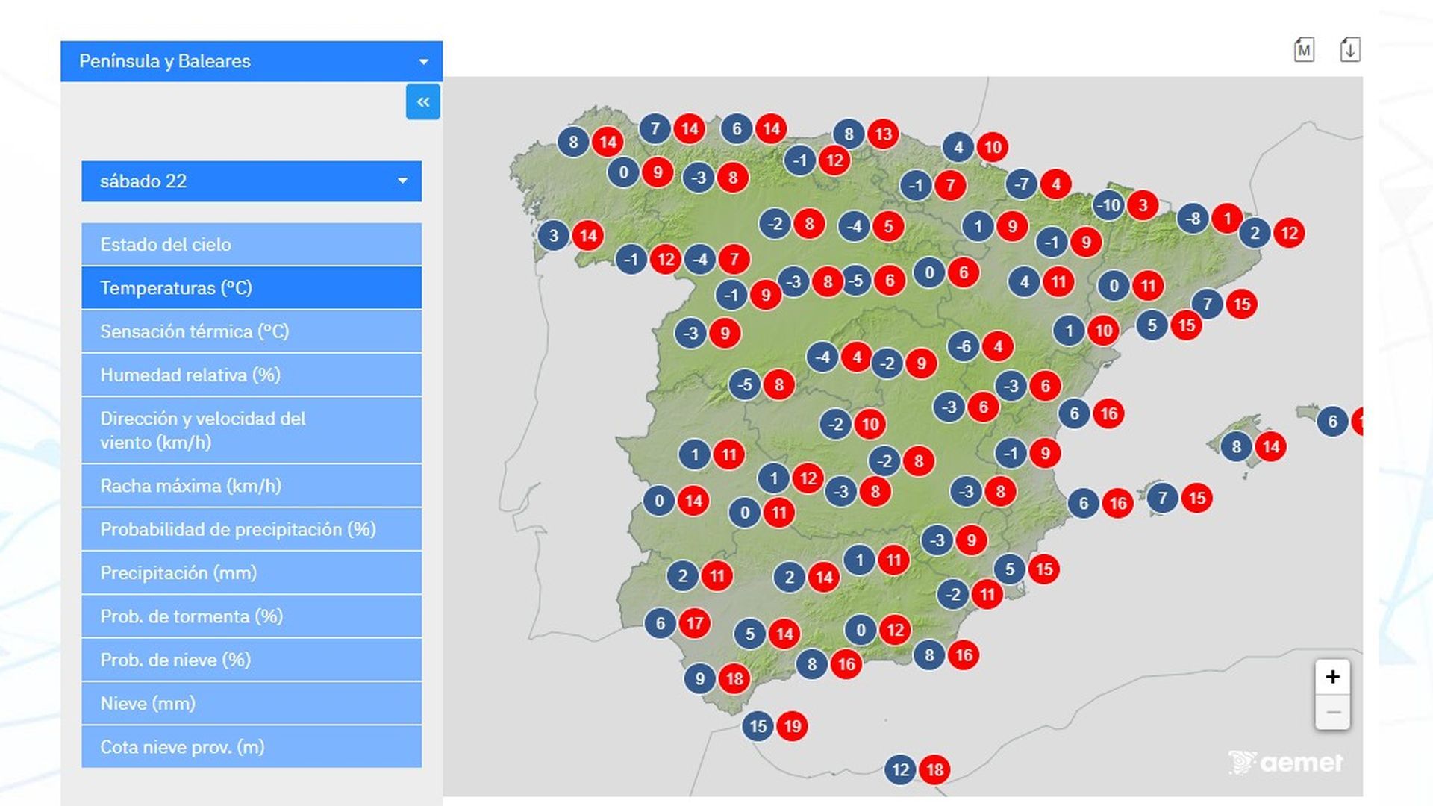Open the Península y Baleares region dropdown
This screenshot has height=806, width=1433.
251,60
